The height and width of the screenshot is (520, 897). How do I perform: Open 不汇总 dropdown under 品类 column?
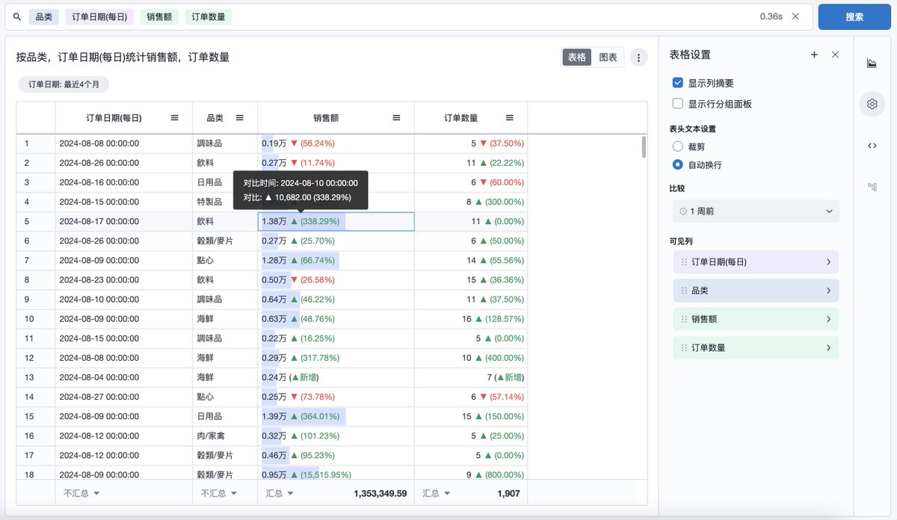click(x=219, y=493)
